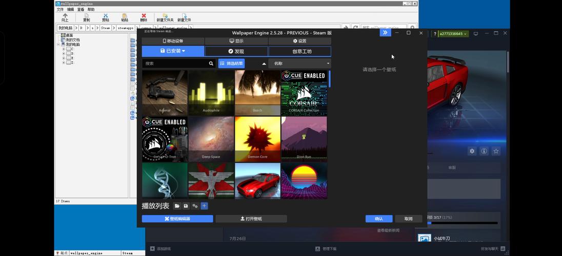
Task: Click the search magnifier in Wallpaper Engine search box
Action: [211, 63]
